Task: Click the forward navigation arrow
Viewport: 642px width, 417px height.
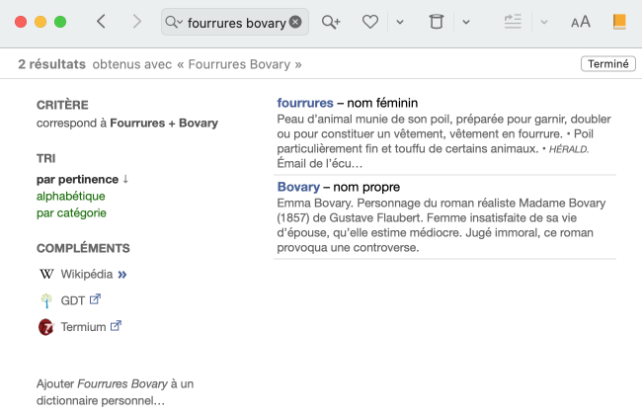Action: point(136,22)
